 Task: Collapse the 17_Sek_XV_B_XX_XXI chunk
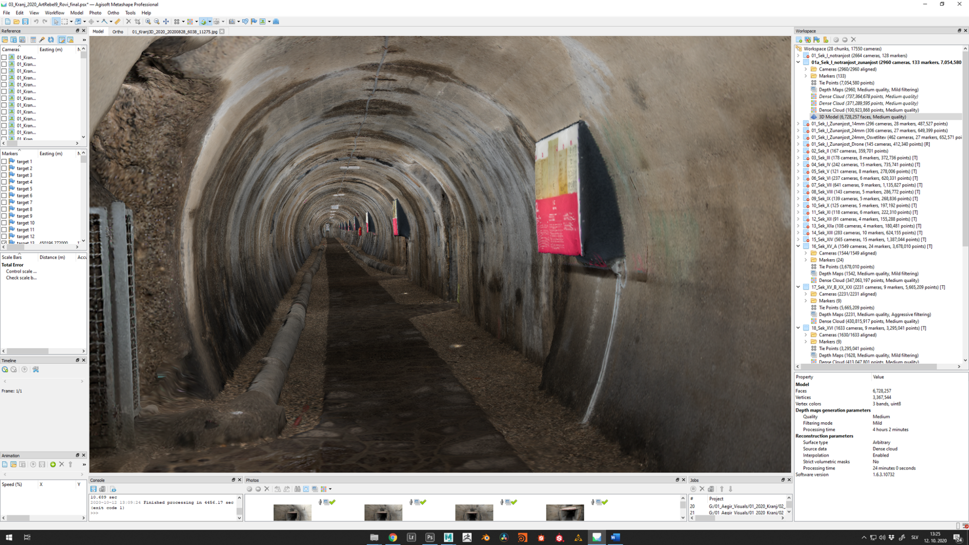coord(798,287)
